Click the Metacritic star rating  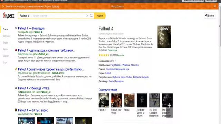[x=104, y=55]
